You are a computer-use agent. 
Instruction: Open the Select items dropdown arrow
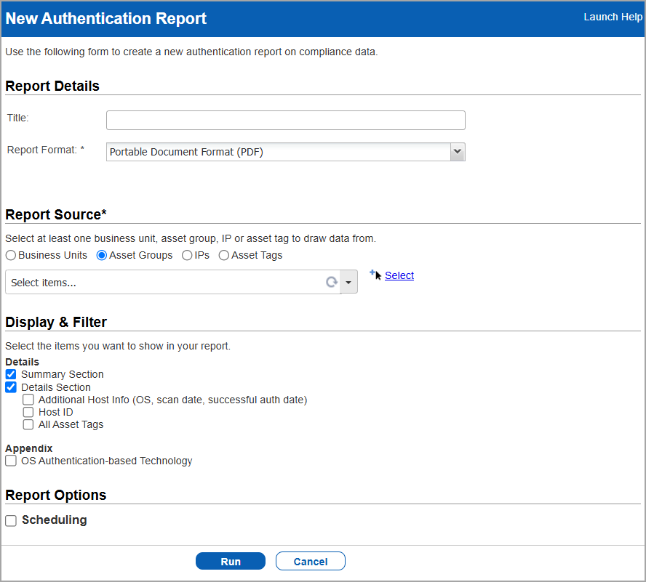pyautogui.click(x=348, y=281)
